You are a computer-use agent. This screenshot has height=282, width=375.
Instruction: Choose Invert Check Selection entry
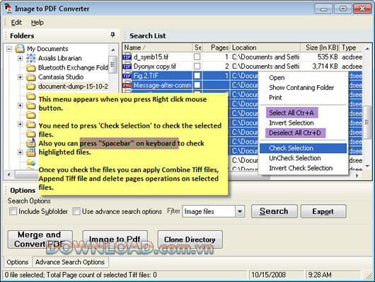[x=301, y=168]
